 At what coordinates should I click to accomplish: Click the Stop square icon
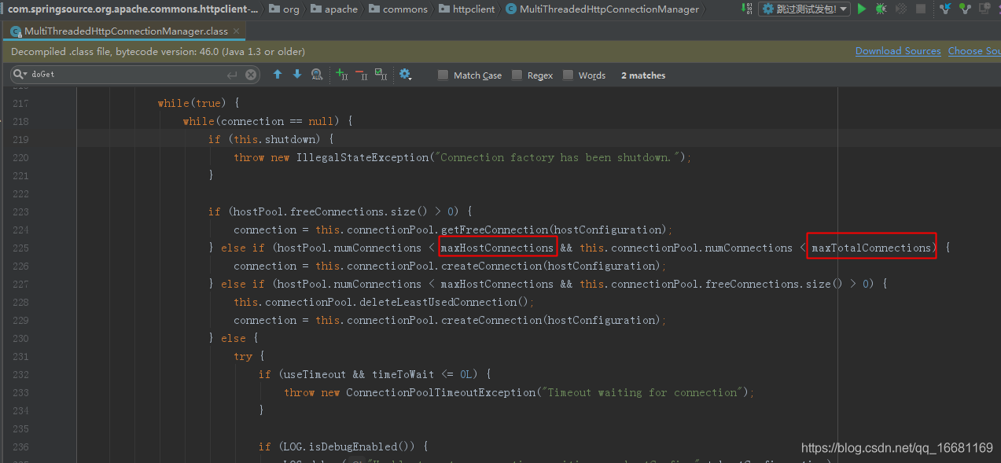pyautogui.click(x=921, y=9)
